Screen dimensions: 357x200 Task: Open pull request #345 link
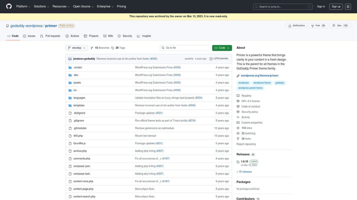click(153, 59)
